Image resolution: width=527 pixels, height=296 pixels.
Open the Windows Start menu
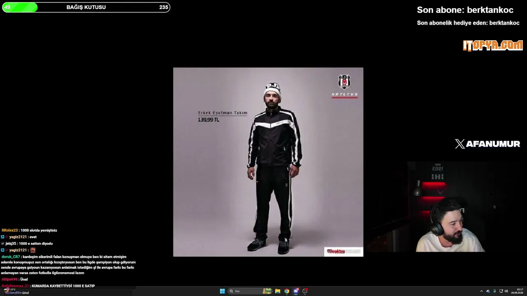coord(222,291)
